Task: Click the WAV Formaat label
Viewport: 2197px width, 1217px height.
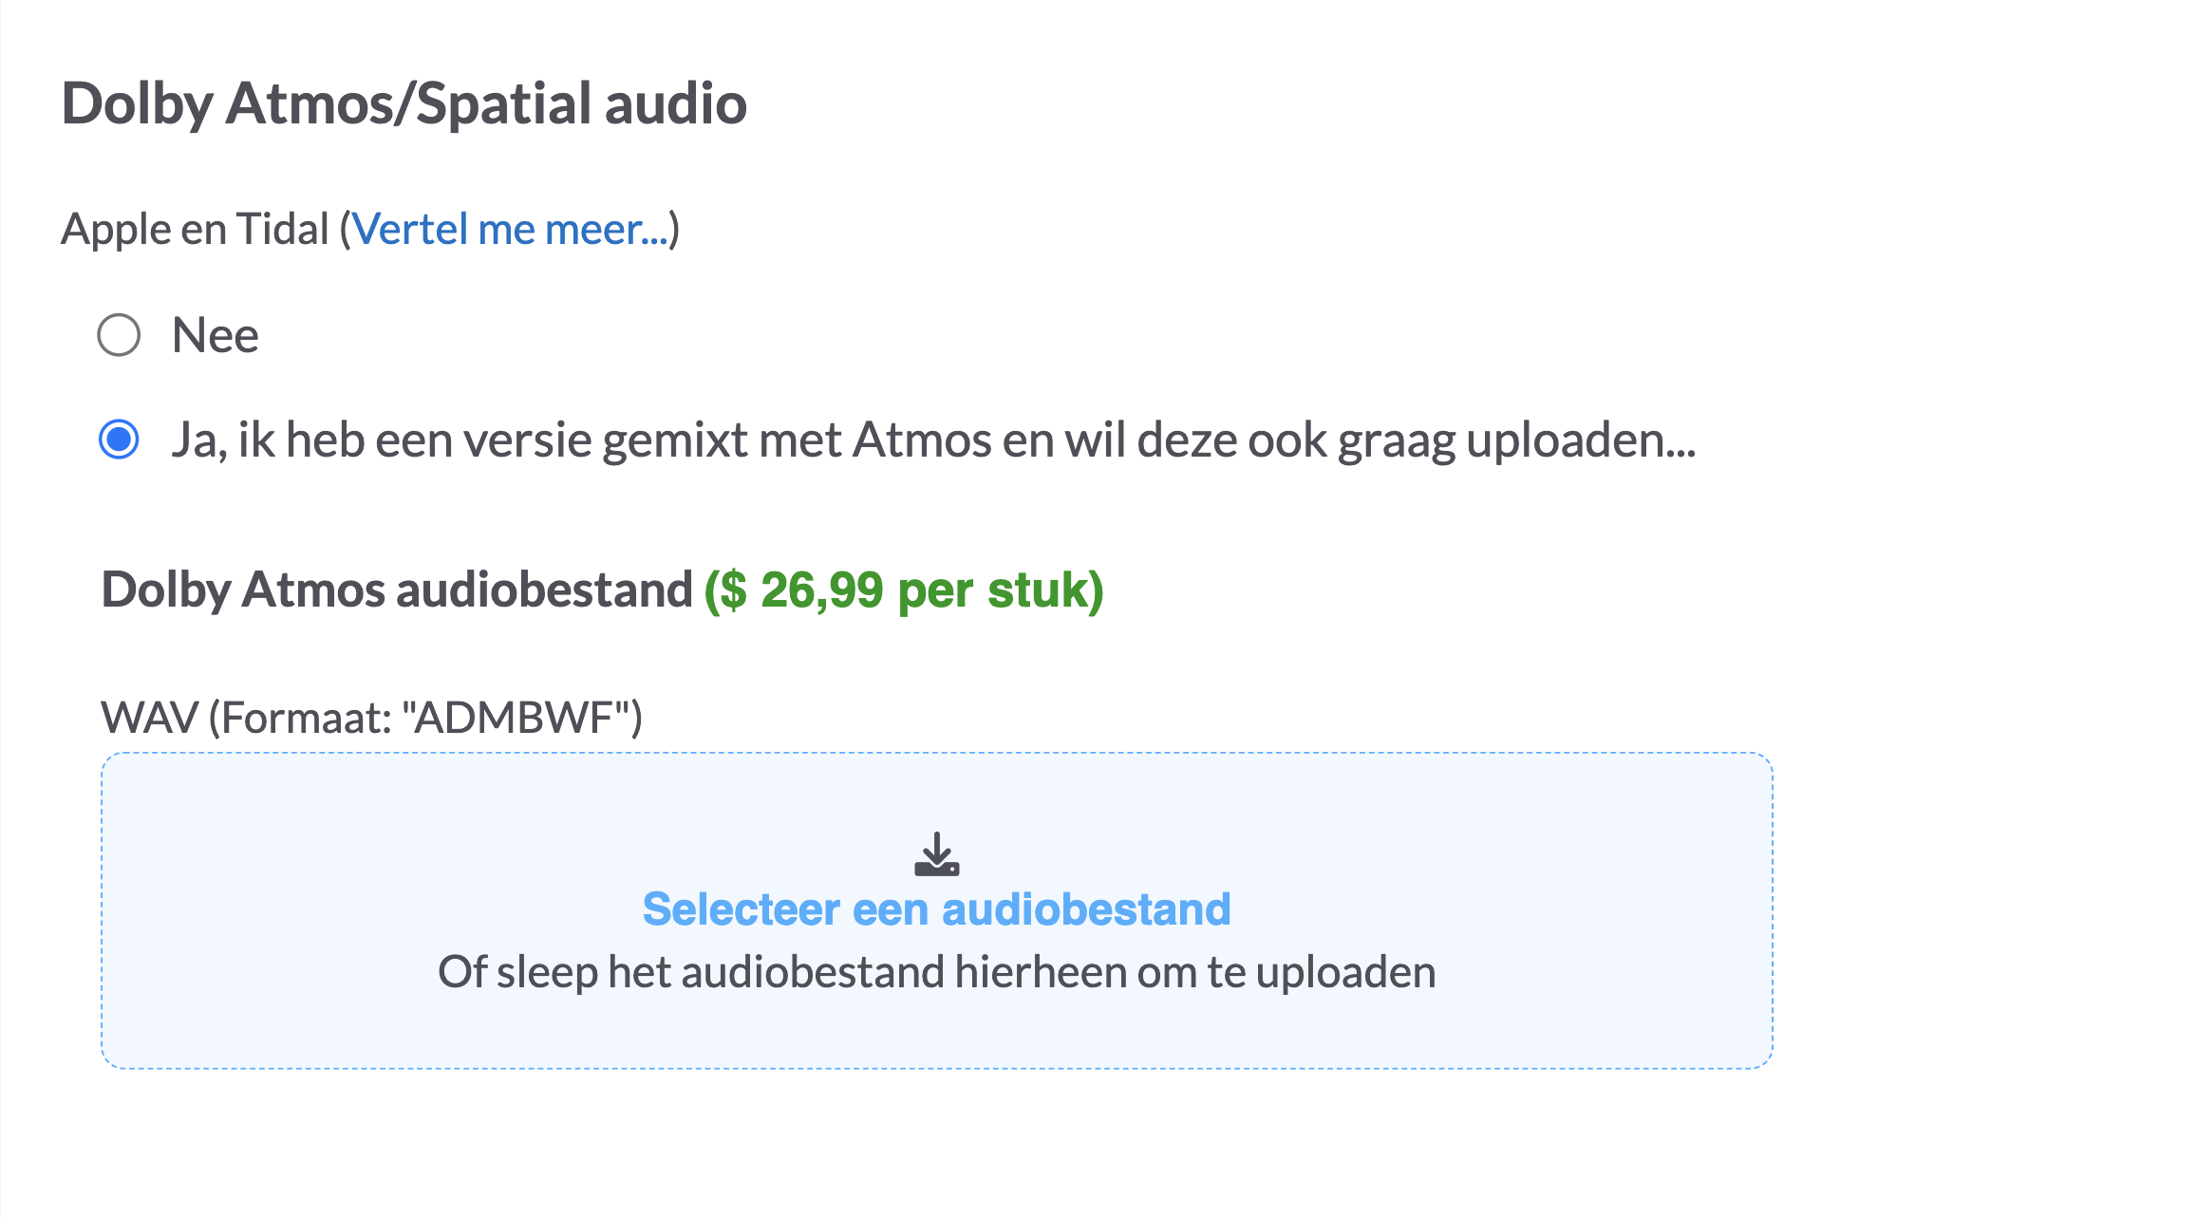Action: point(372,718)
